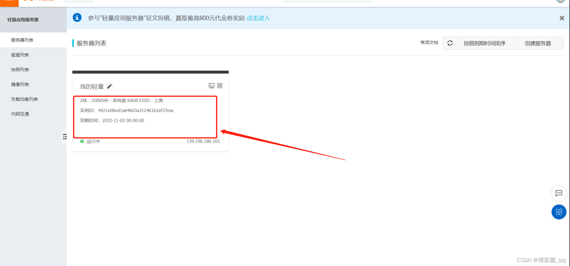The width and height of the screenshot is (570, 266).
Task: Click the 轻量应用服务器 sidebar header
Action: pos(23,20)
